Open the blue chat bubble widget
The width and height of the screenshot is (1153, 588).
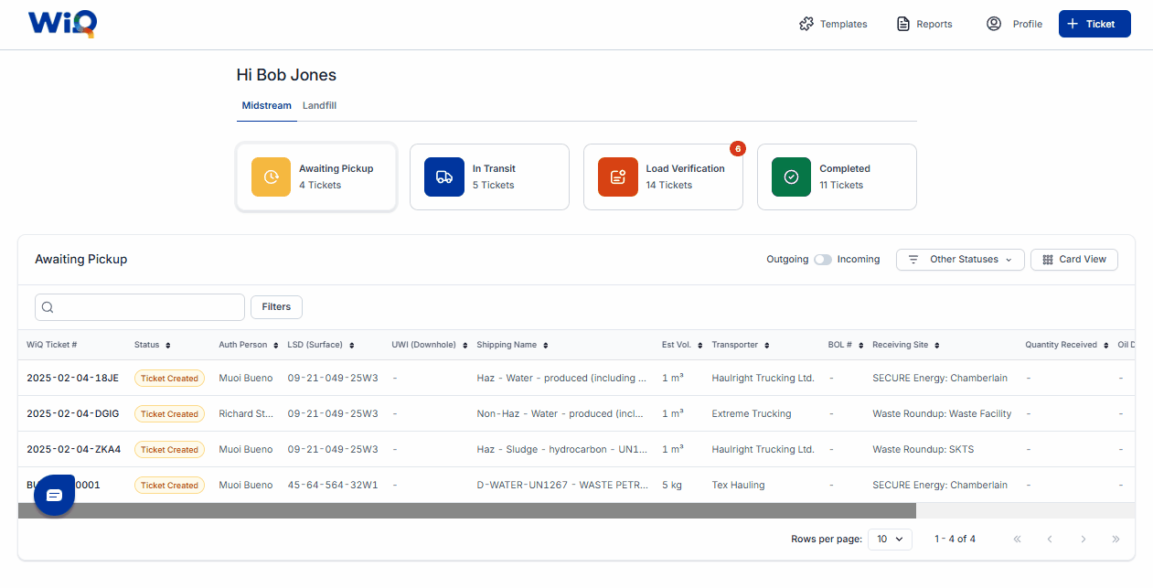click(x=54, y=495)
